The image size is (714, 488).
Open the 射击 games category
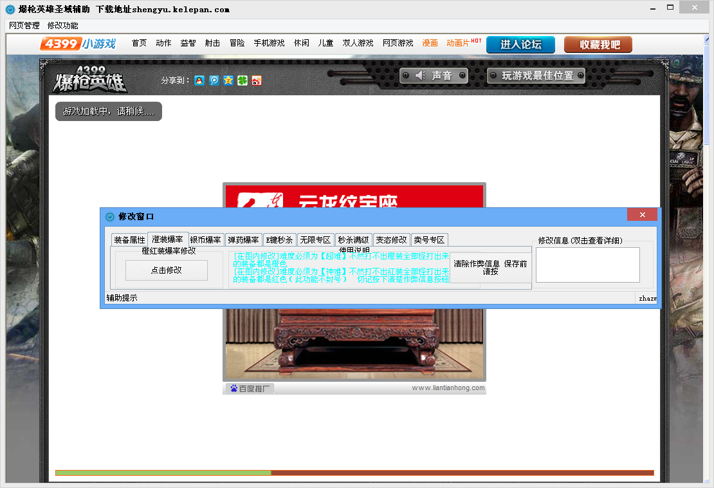pos(212,43)
